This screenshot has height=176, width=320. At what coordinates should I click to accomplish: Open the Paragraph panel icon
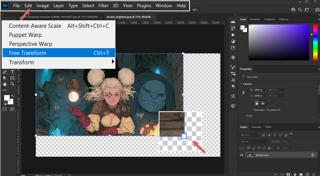(x=233, y=86)
